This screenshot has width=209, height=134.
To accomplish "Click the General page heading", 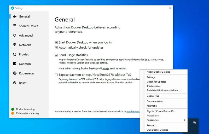I will pos(65,20).
